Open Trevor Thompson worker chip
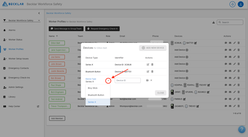 59,106
